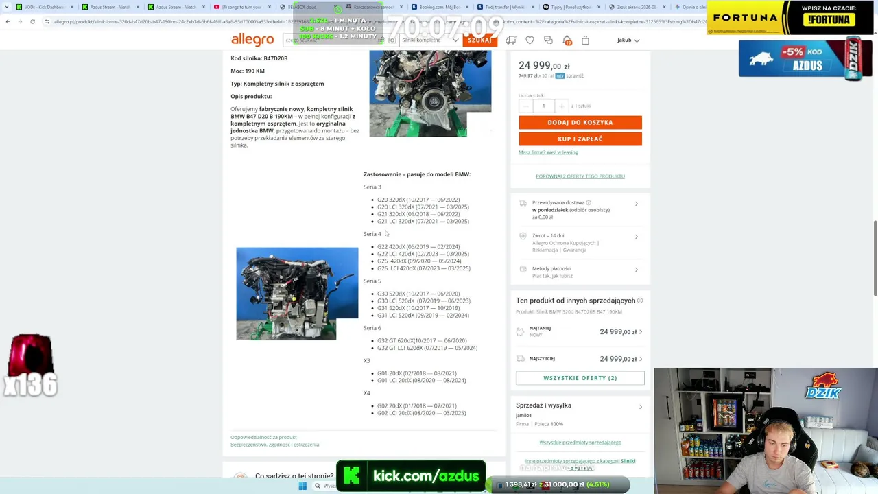Open the notifications bell icon

[x=567, y=40]
